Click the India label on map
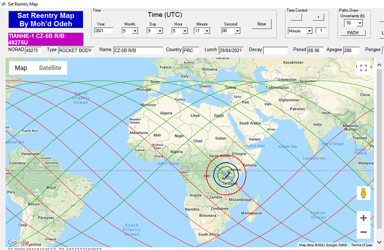Screen dimensions: 384x250 317,125
